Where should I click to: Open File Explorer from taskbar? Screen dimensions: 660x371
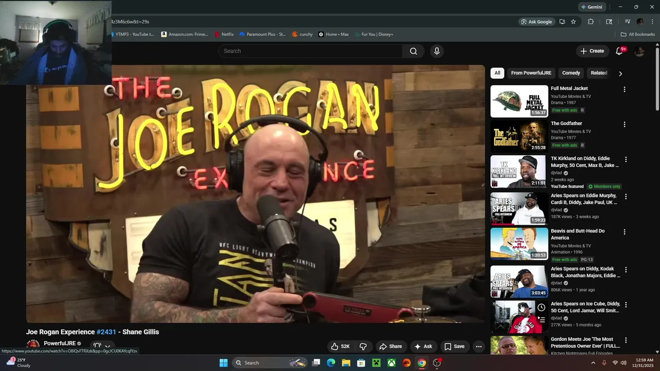coord(346,363)
